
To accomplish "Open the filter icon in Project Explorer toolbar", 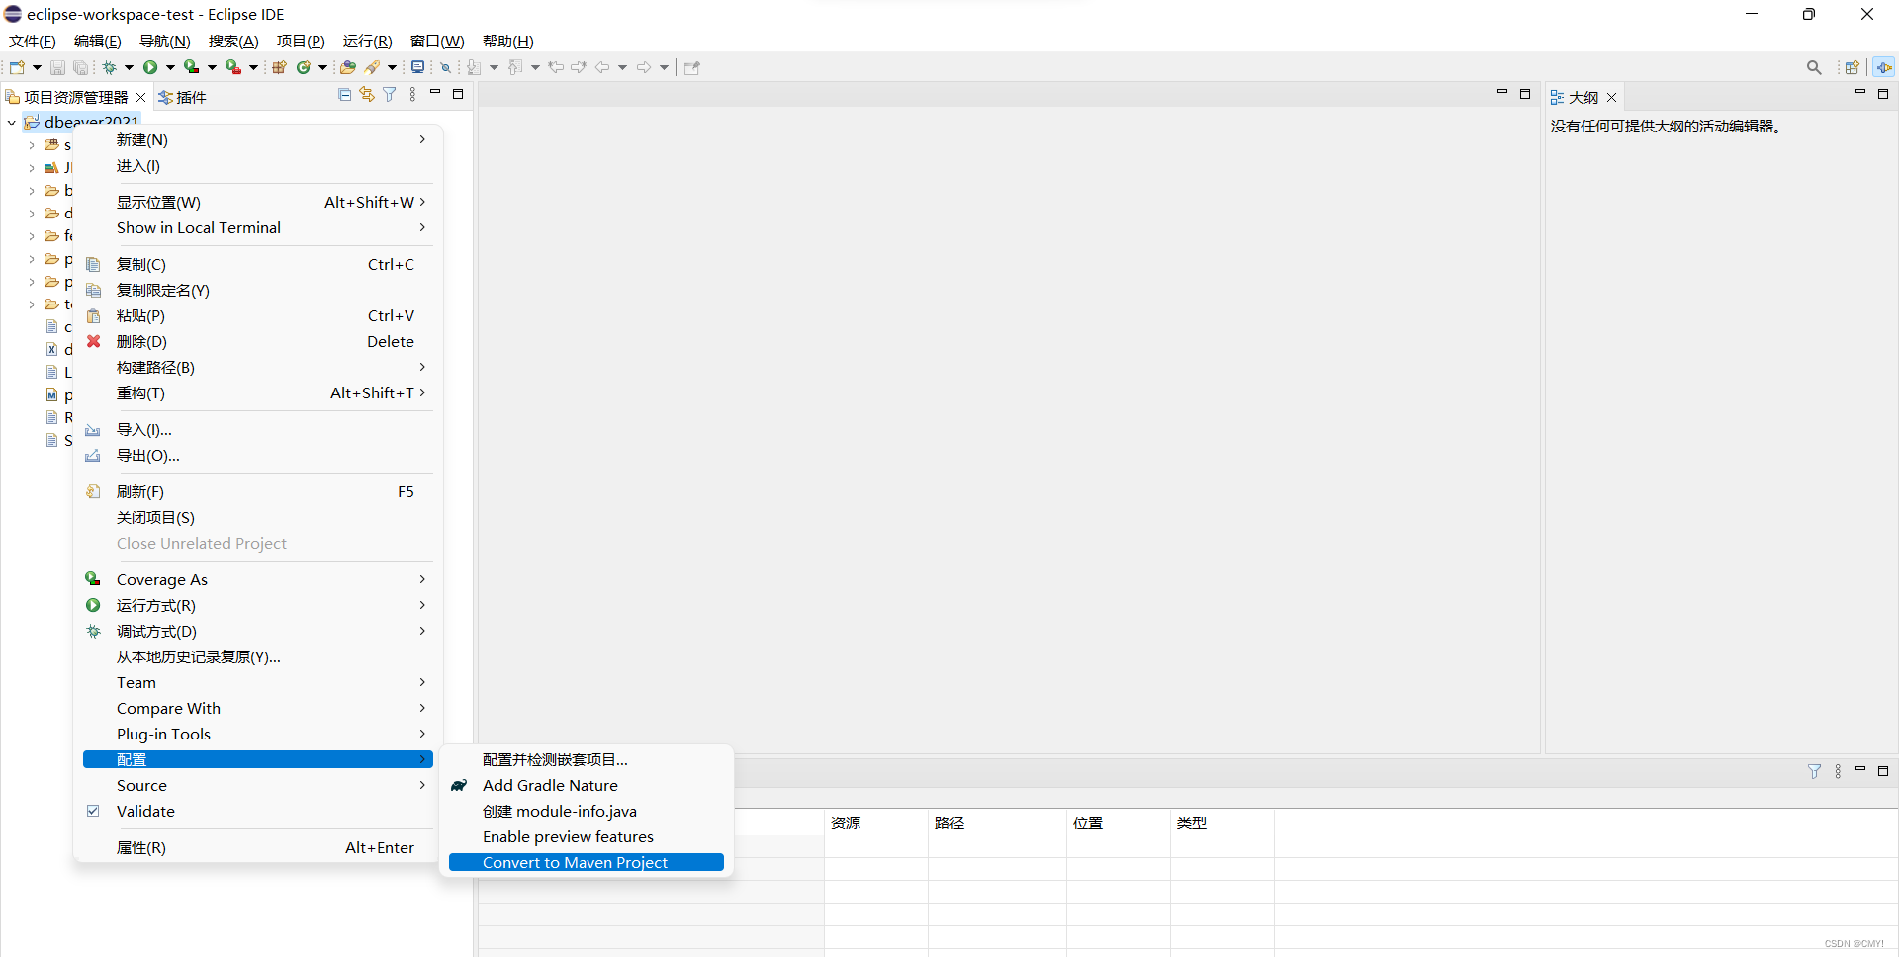I will [x=389, y=93].
